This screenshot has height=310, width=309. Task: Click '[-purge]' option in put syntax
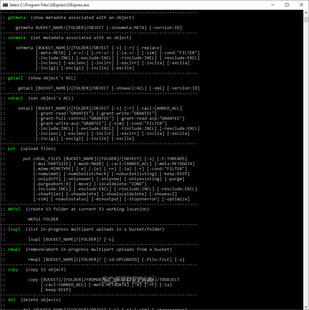tap(175, 179)
